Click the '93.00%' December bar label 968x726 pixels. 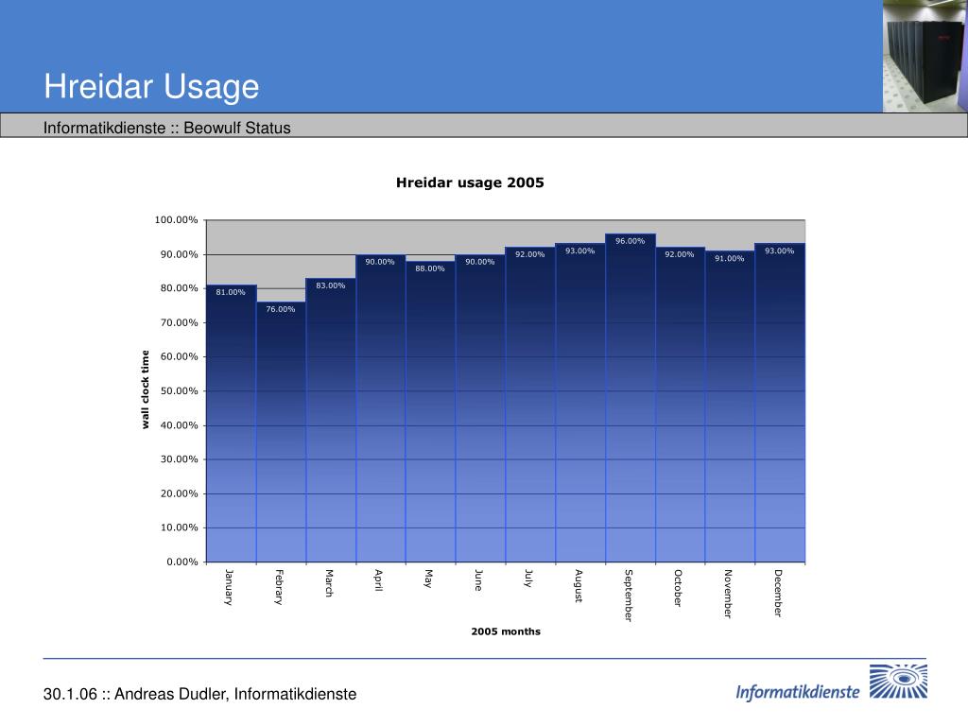[x=779, y=251]
